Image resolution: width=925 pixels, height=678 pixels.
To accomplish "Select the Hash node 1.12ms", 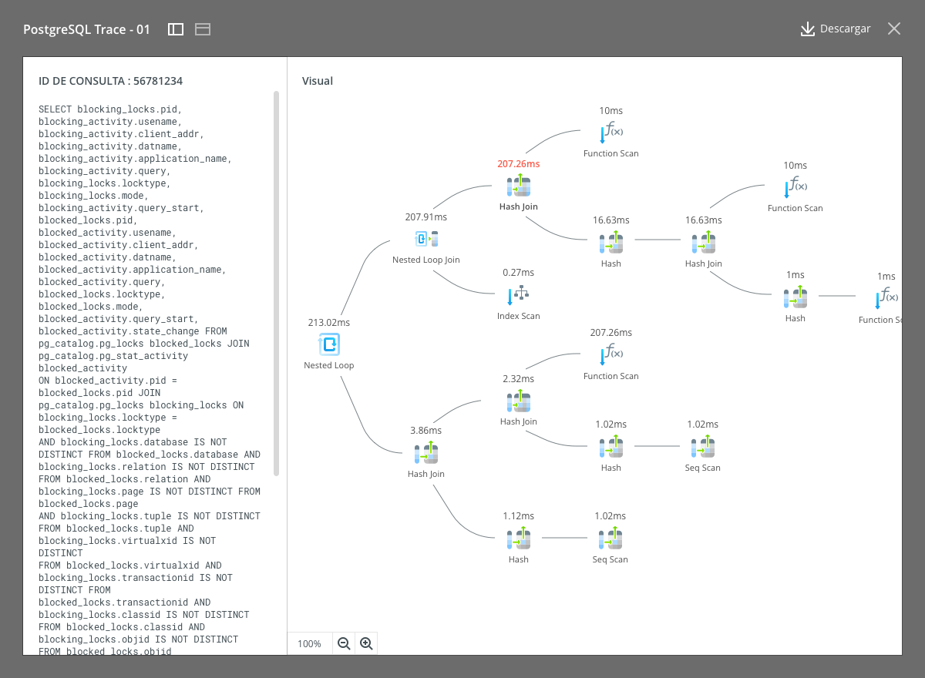I will coord(519,539).
